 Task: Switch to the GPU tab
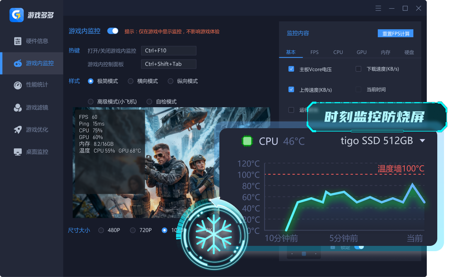click(362, 52)
